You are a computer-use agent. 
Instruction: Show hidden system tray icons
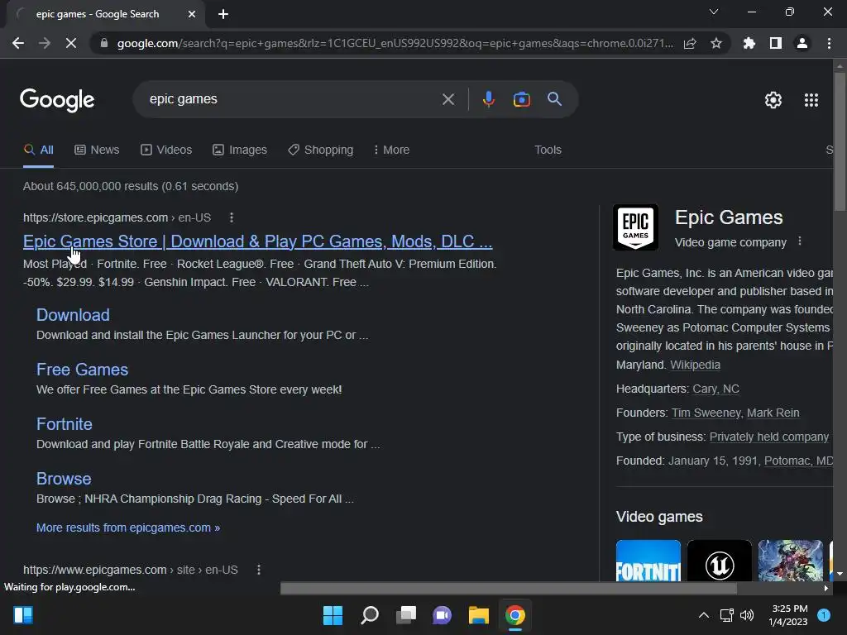[704, 615]
